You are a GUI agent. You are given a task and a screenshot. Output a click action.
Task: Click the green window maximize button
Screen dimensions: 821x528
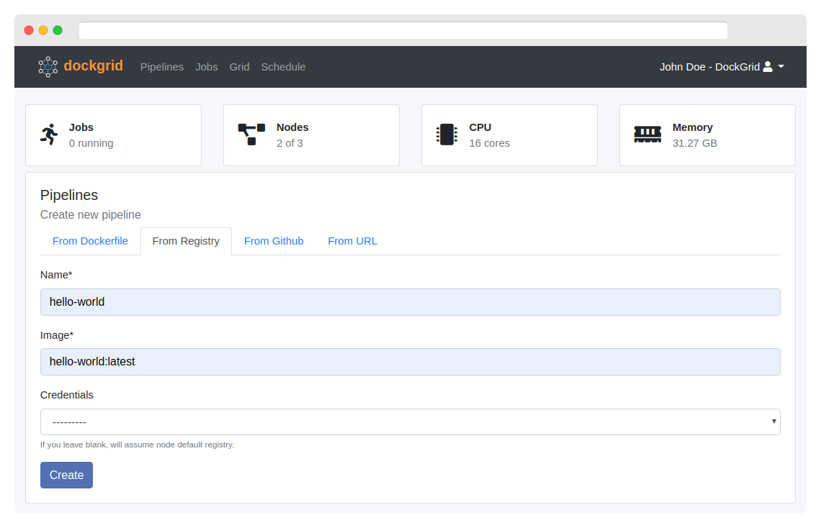point(58,30)
